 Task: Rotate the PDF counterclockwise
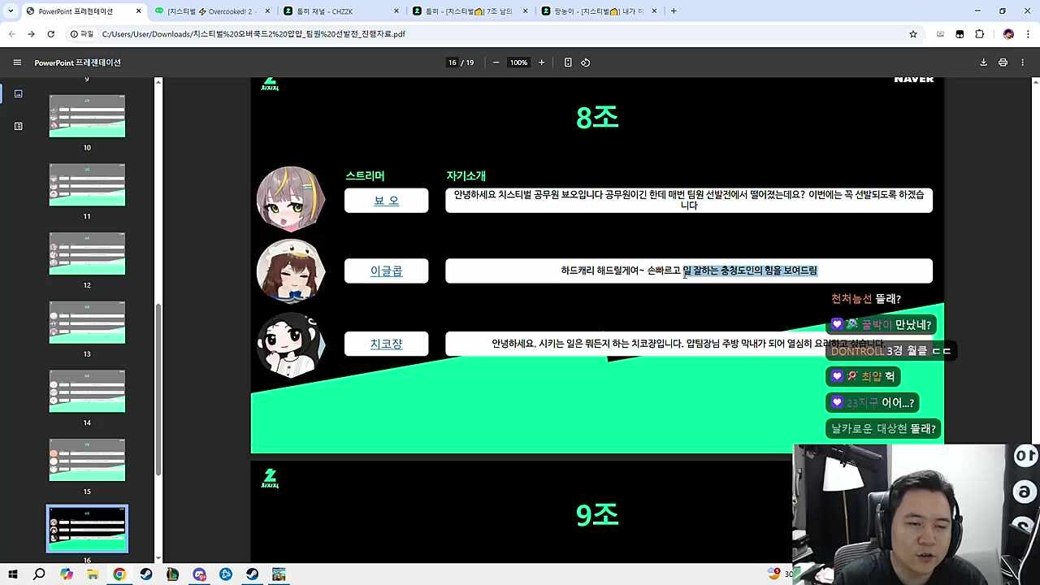pos(585,63)
